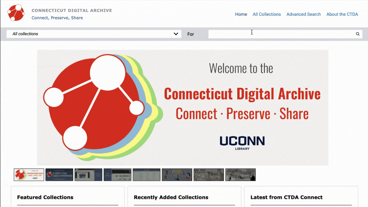368x207 pixels.
Task: Select the fourth slideshow thumbnail
Action: pos(118,175)
